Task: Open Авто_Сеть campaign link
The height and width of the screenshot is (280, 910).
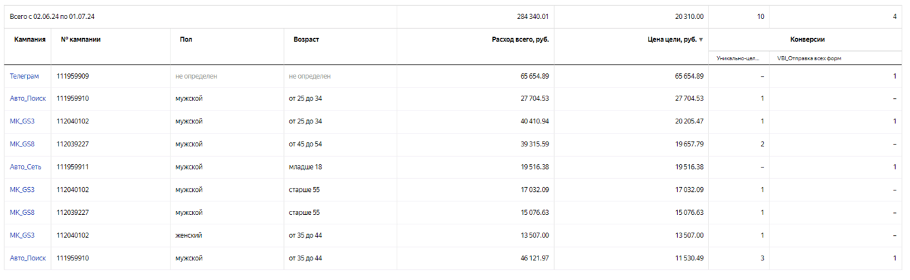Action: tap(26, 167)
